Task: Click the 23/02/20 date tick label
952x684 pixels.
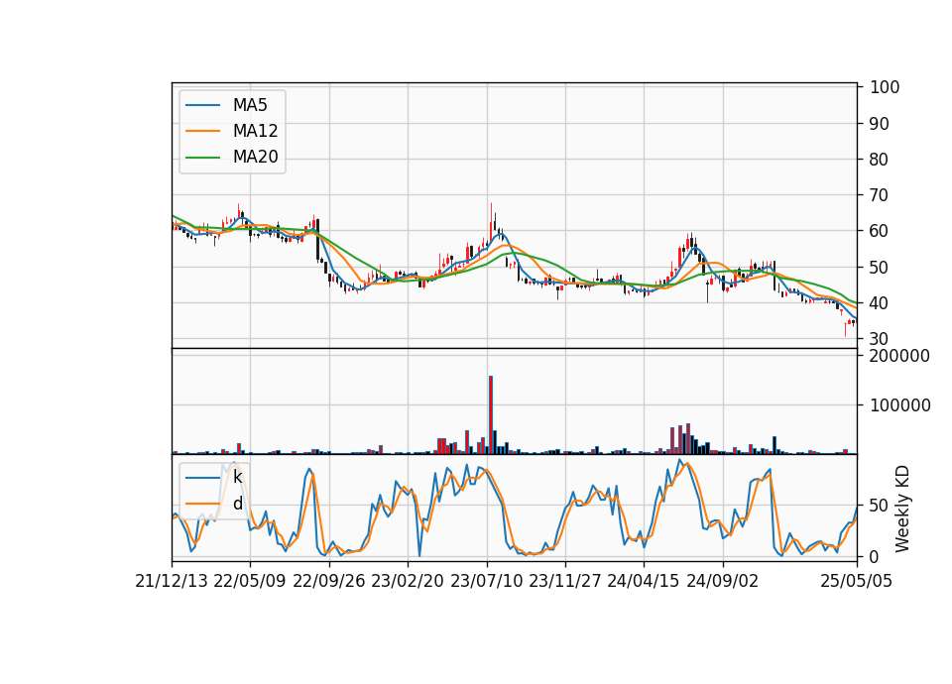Action: [x=408, y=582]
